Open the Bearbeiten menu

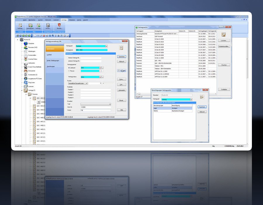[32, 20]
